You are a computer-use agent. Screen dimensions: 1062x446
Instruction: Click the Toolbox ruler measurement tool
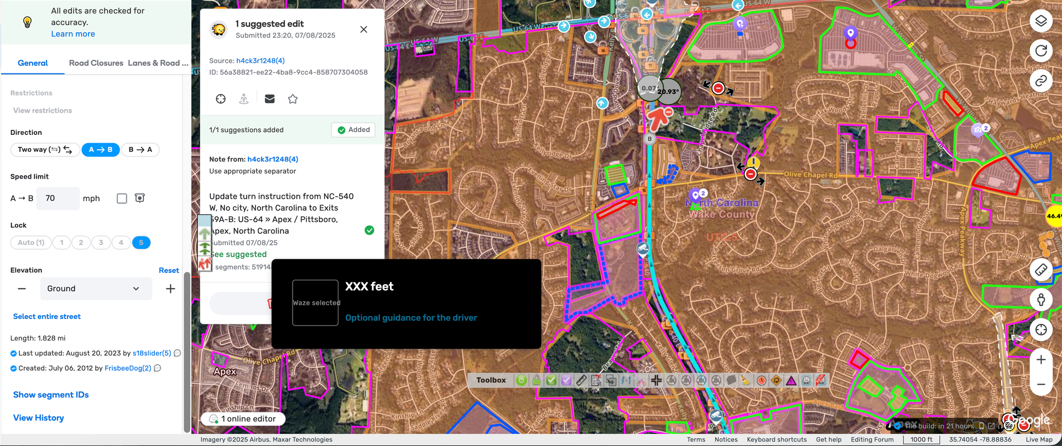click(581, 380)
